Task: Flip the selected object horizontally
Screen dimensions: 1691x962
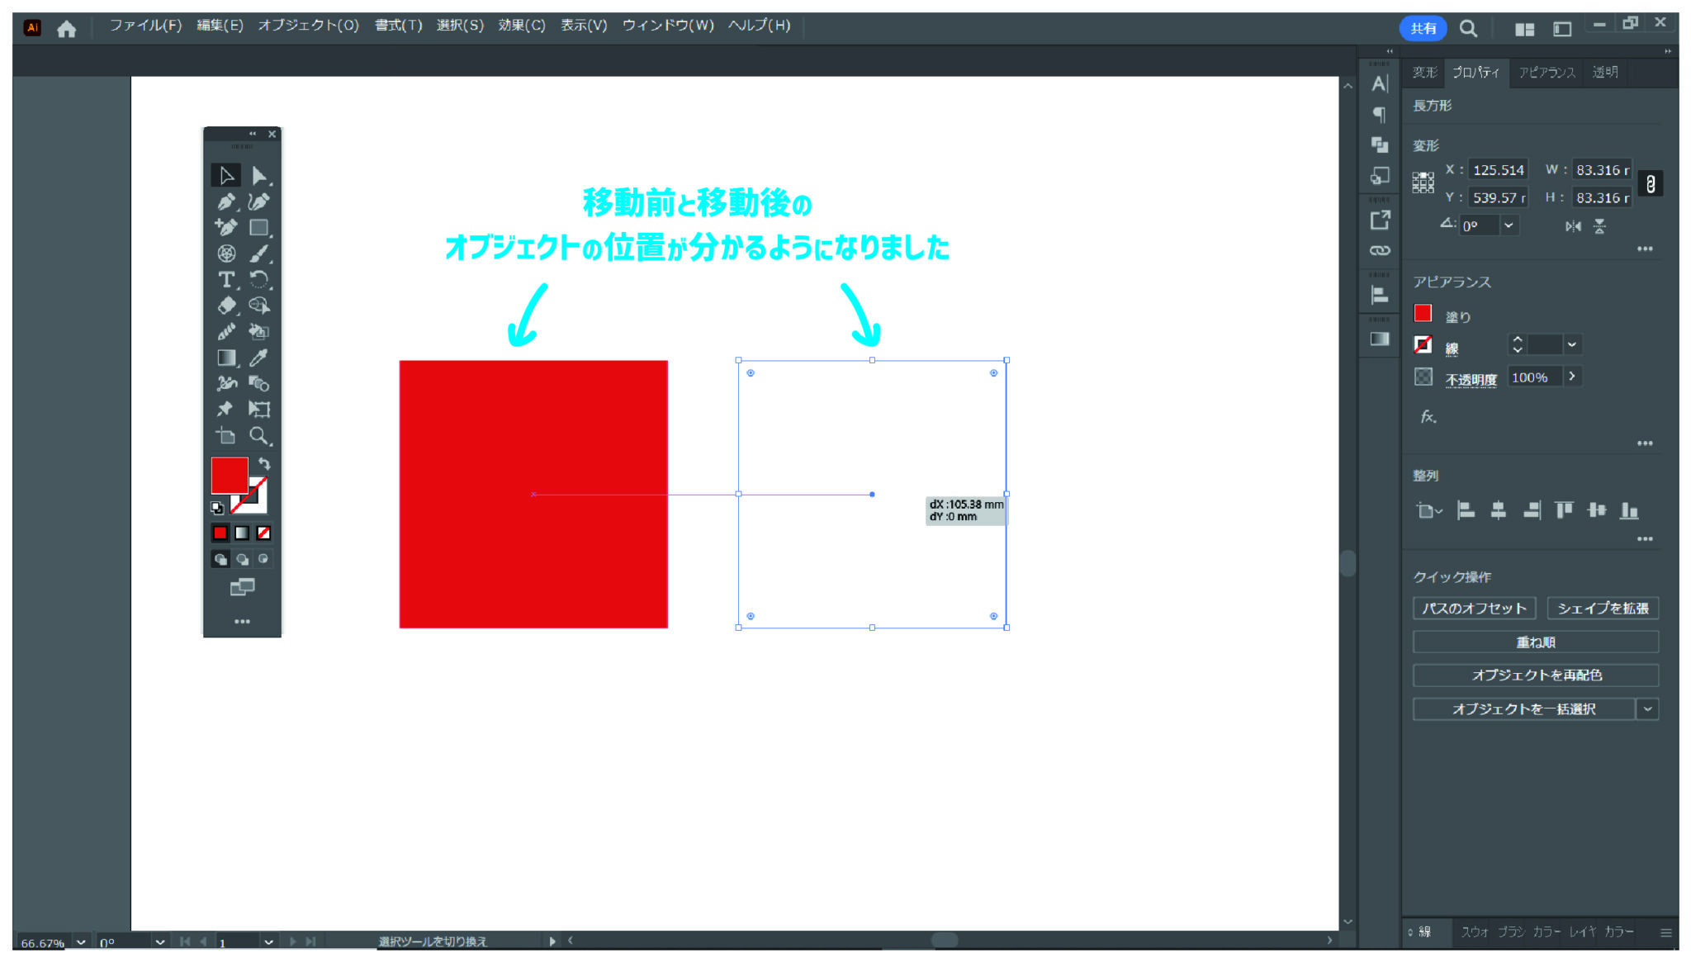Action: [1574, 225]
